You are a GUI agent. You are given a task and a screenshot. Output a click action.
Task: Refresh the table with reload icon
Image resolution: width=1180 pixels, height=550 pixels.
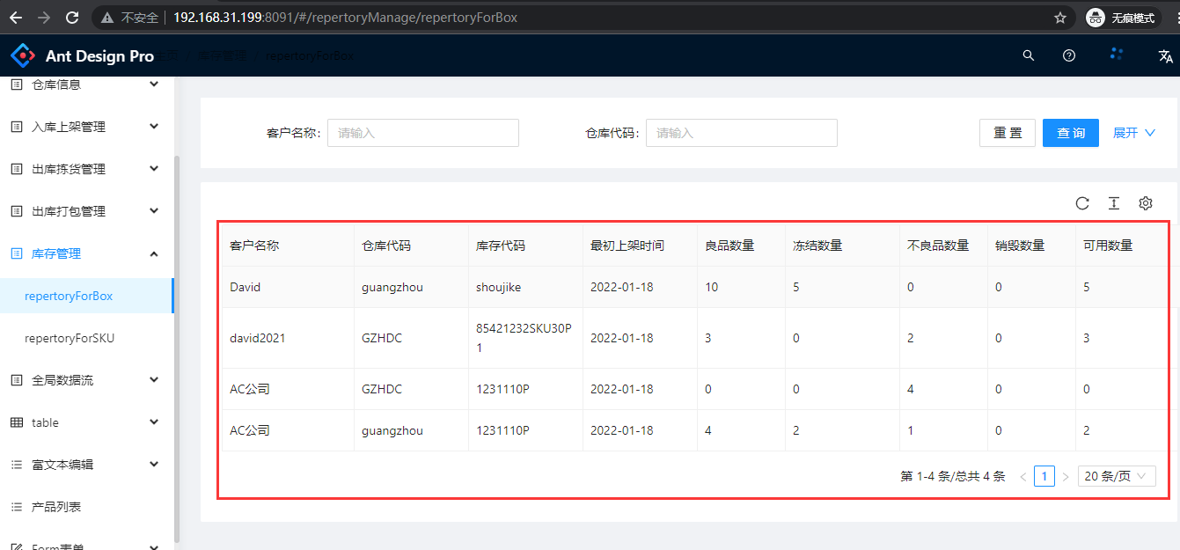[x=1082, y=203]
